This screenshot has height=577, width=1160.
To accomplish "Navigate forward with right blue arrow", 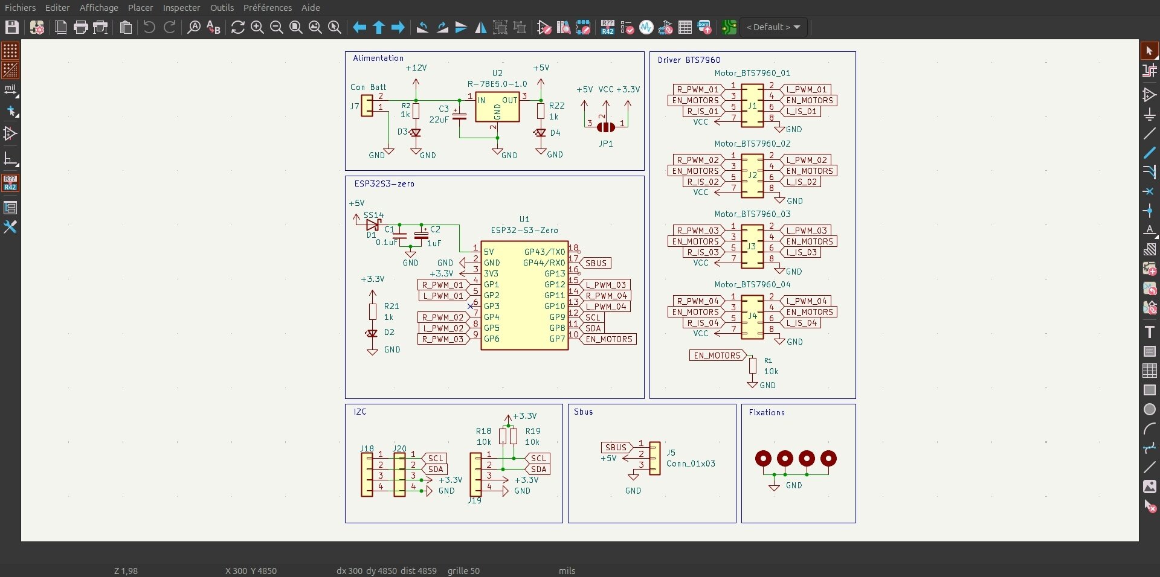I will point(398,27).
